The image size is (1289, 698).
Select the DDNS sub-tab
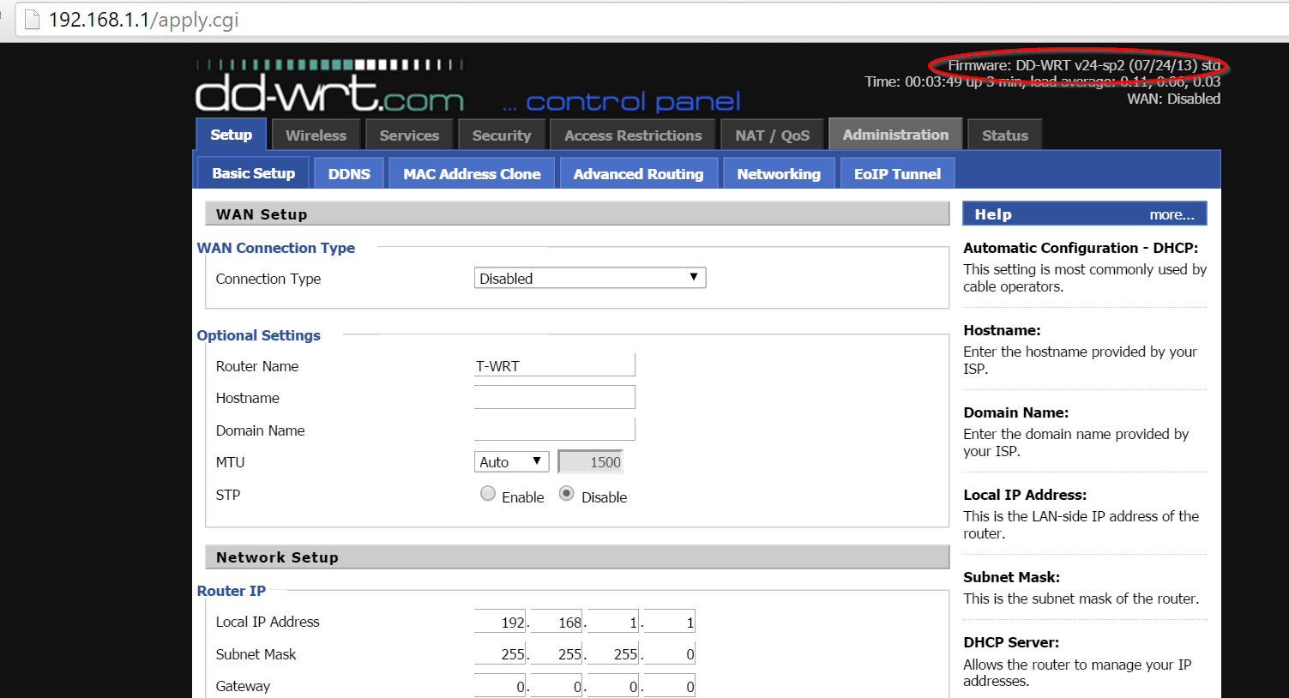click(348, 173)
